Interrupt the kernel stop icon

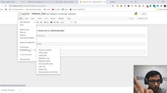pos(51,22)
